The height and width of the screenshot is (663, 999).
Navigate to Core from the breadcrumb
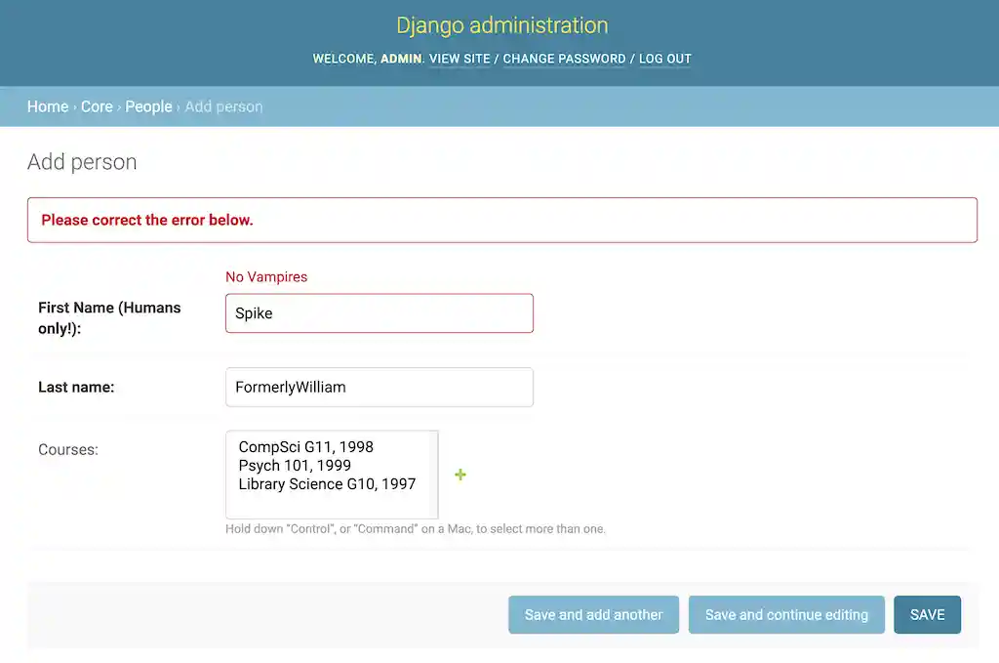click(x=97, y=106)
